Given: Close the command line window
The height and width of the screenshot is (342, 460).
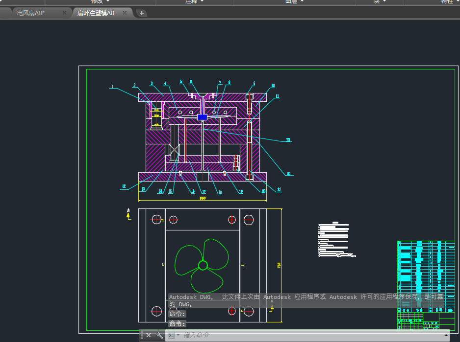Looking at the screenshot, I should coord(149,335).
